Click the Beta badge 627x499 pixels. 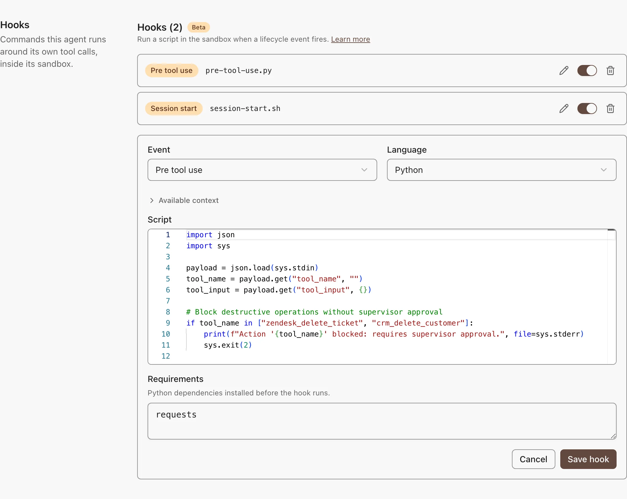[x=198, y=27]
